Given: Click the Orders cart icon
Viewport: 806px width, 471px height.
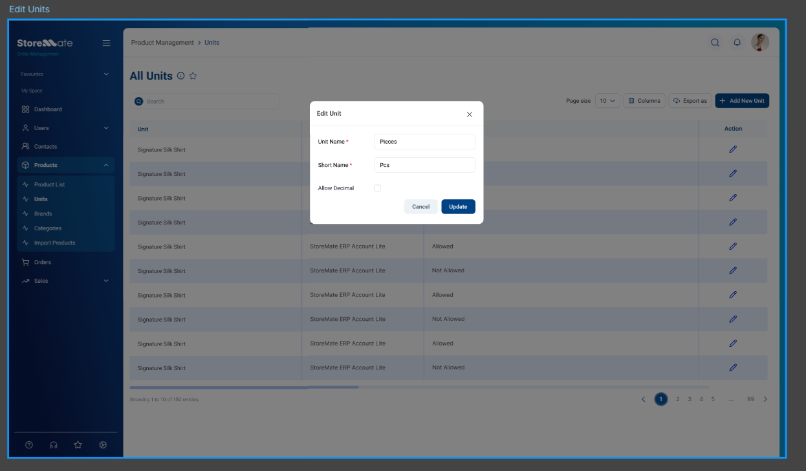Looking at the screenshot, I should pyautogui.click(x=25, y=262).
